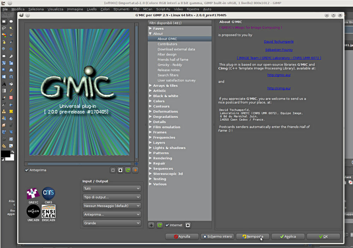Viewport: 353px width, 248px height.
Task: Select the Heal tool
Action: point(11,111)
